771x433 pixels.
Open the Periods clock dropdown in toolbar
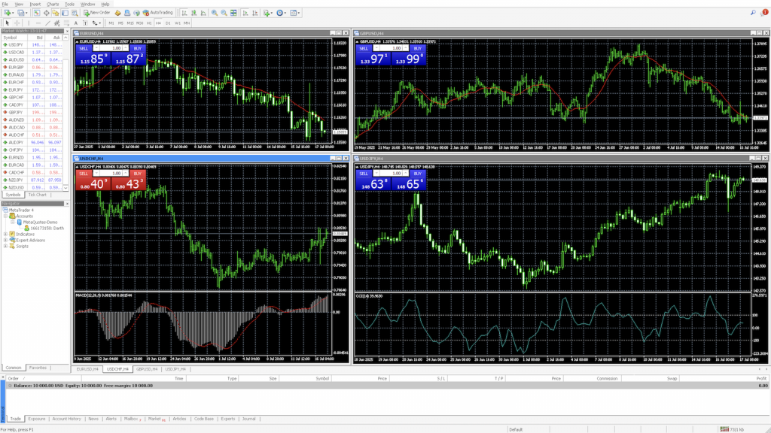[x=281, y=13]
